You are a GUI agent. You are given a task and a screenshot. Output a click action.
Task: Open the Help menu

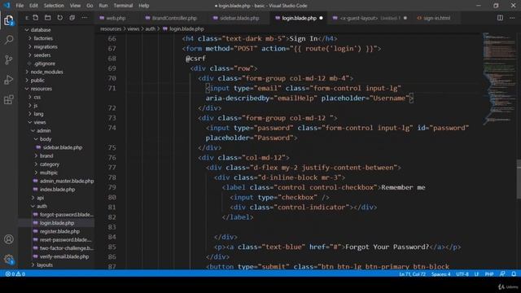tap(144, 6)
